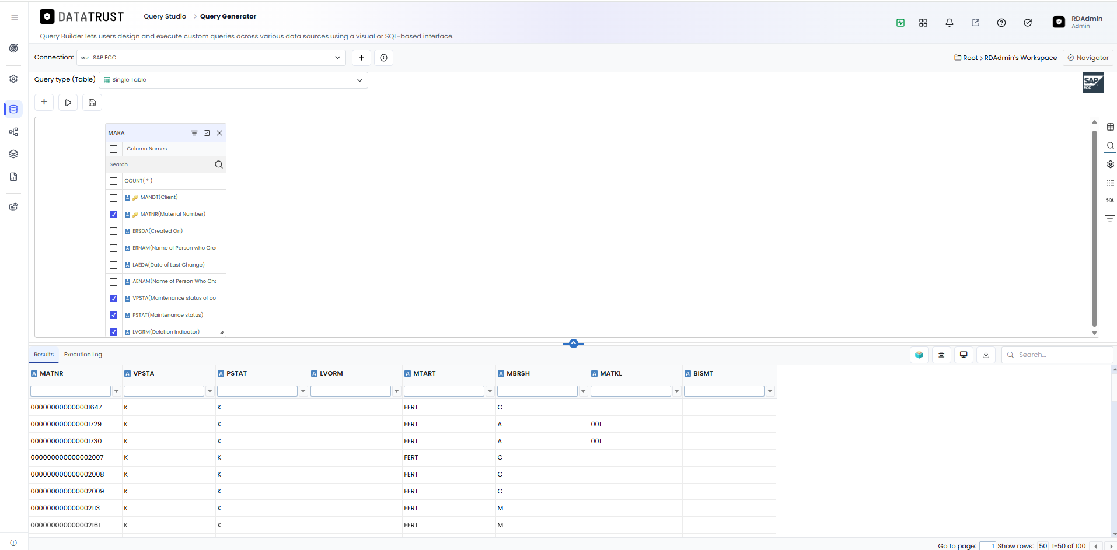Screen dimensions: 1117x550
Task: Go to Query Studio breadcrumb
Action: 165,16
